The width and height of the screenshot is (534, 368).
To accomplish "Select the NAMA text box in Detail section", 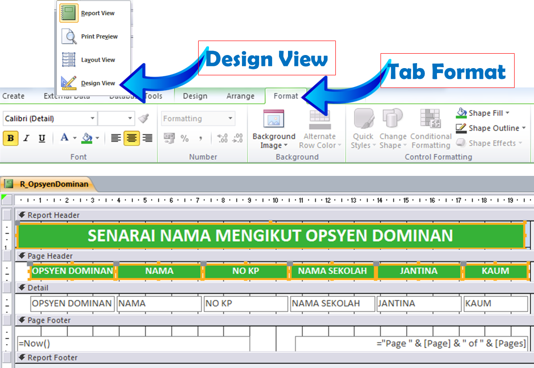I will pos(159,304).
